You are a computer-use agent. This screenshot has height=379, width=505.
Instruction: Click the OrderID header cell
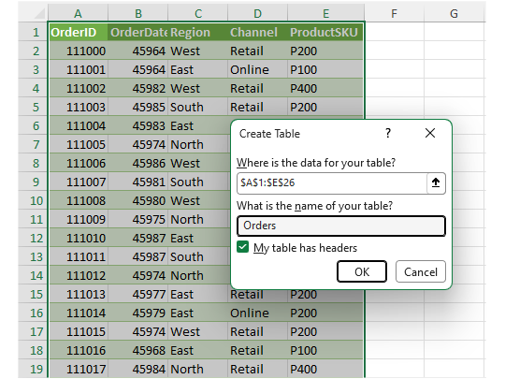tap(78, 32)
